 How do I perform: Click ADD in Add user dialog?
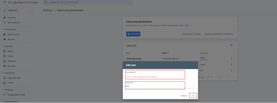[193, 96]
